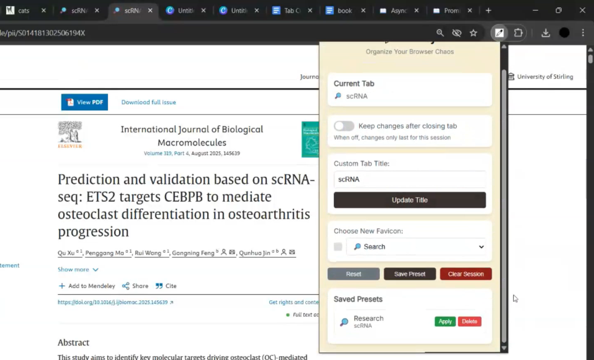
Task: Click the Cite quote icon
Action: point(159,286)
